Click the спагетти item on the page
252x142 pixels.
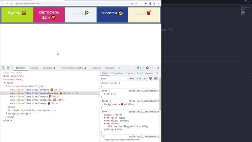coord(112,15)
